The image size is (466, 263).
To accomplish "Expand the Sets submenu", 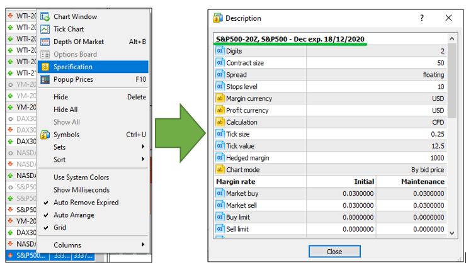I will [93, 147].
